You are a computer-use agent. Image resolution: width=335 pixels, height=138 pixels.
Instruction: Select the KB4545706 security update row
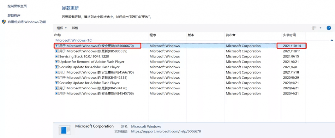point(180,93)
